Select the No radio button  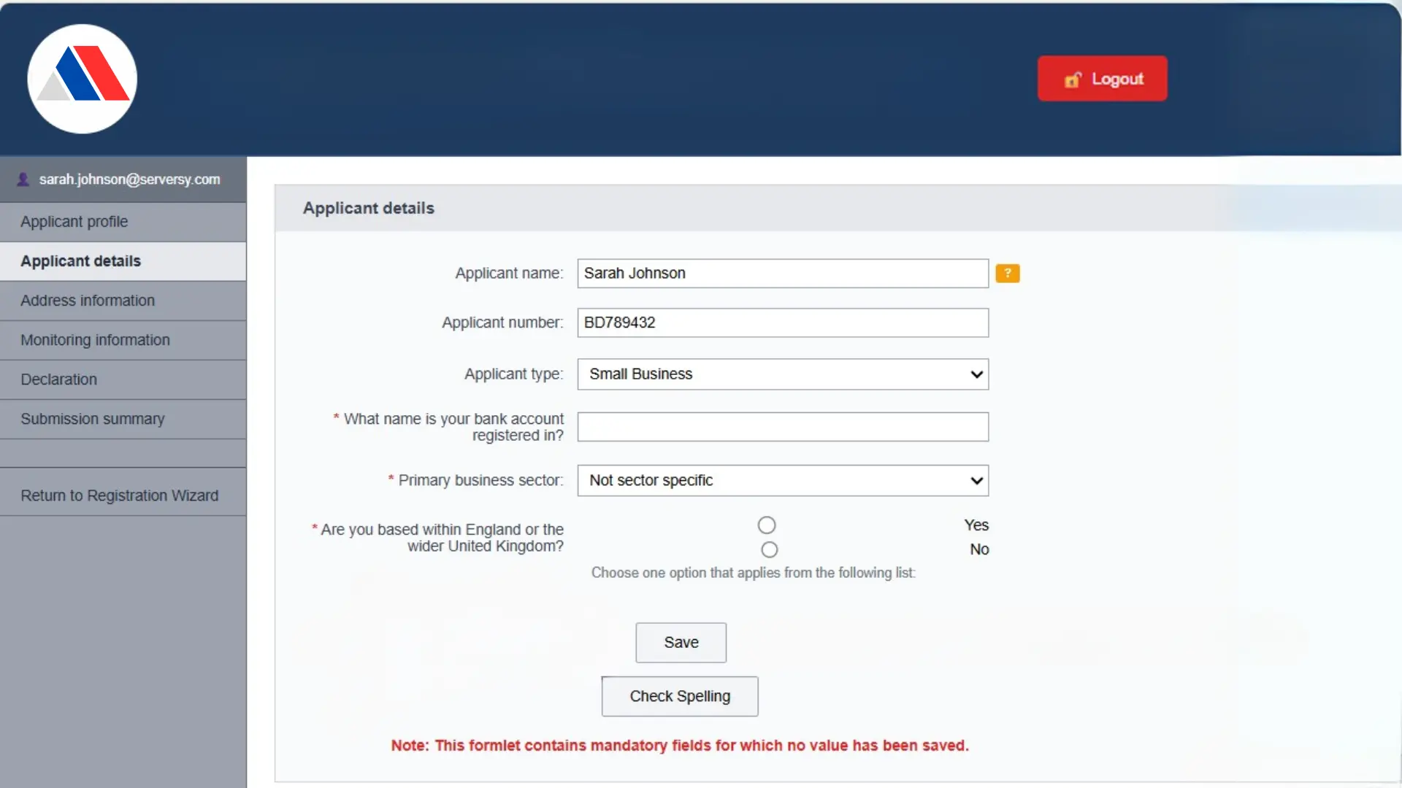point(769,549)
